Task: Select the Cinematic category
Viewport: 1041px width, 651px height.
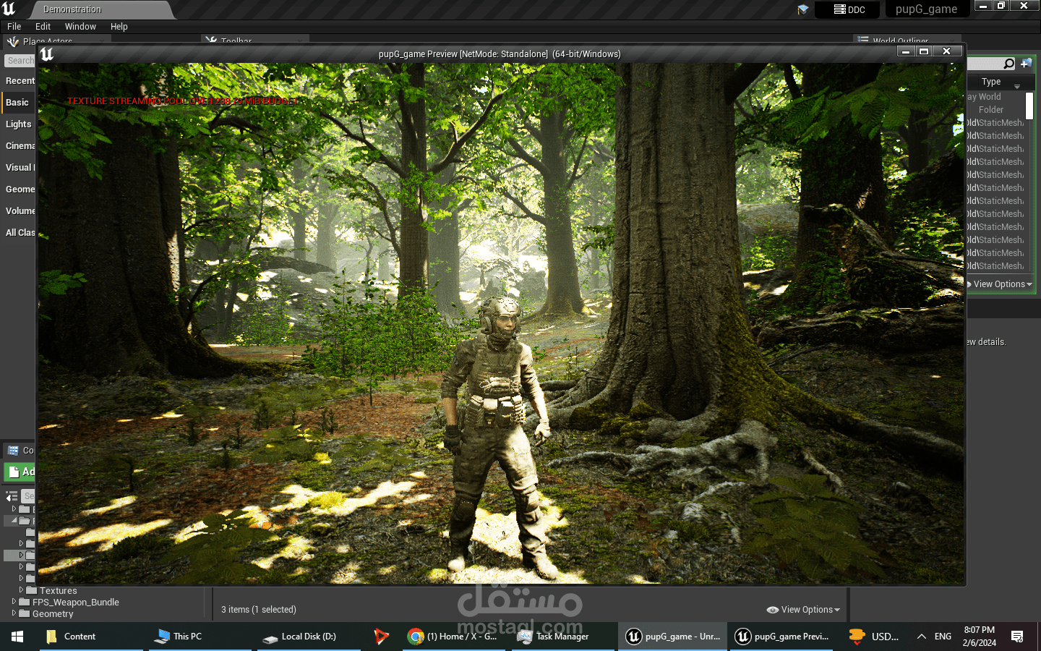Action: pos(19,146)
